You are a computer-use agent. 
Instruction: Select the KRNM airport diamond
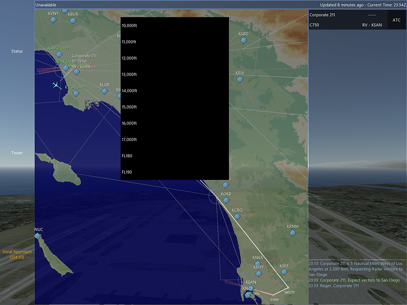click(x=293, y=233)
